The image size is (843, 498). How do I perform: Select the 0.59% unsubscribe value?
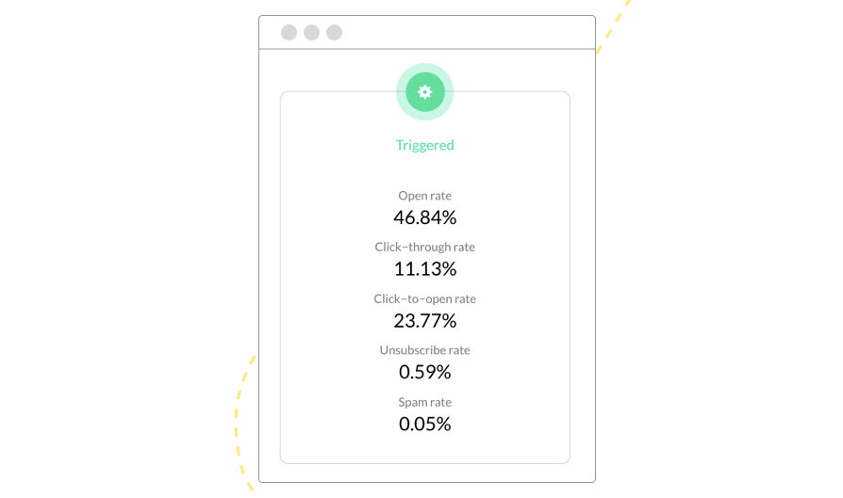point(424,372)
